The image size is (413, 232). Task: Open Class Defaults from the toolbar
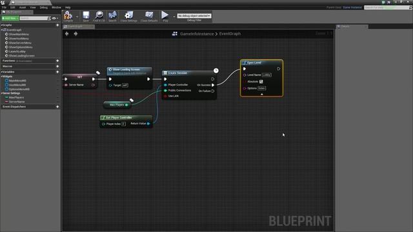coord(149,16)
